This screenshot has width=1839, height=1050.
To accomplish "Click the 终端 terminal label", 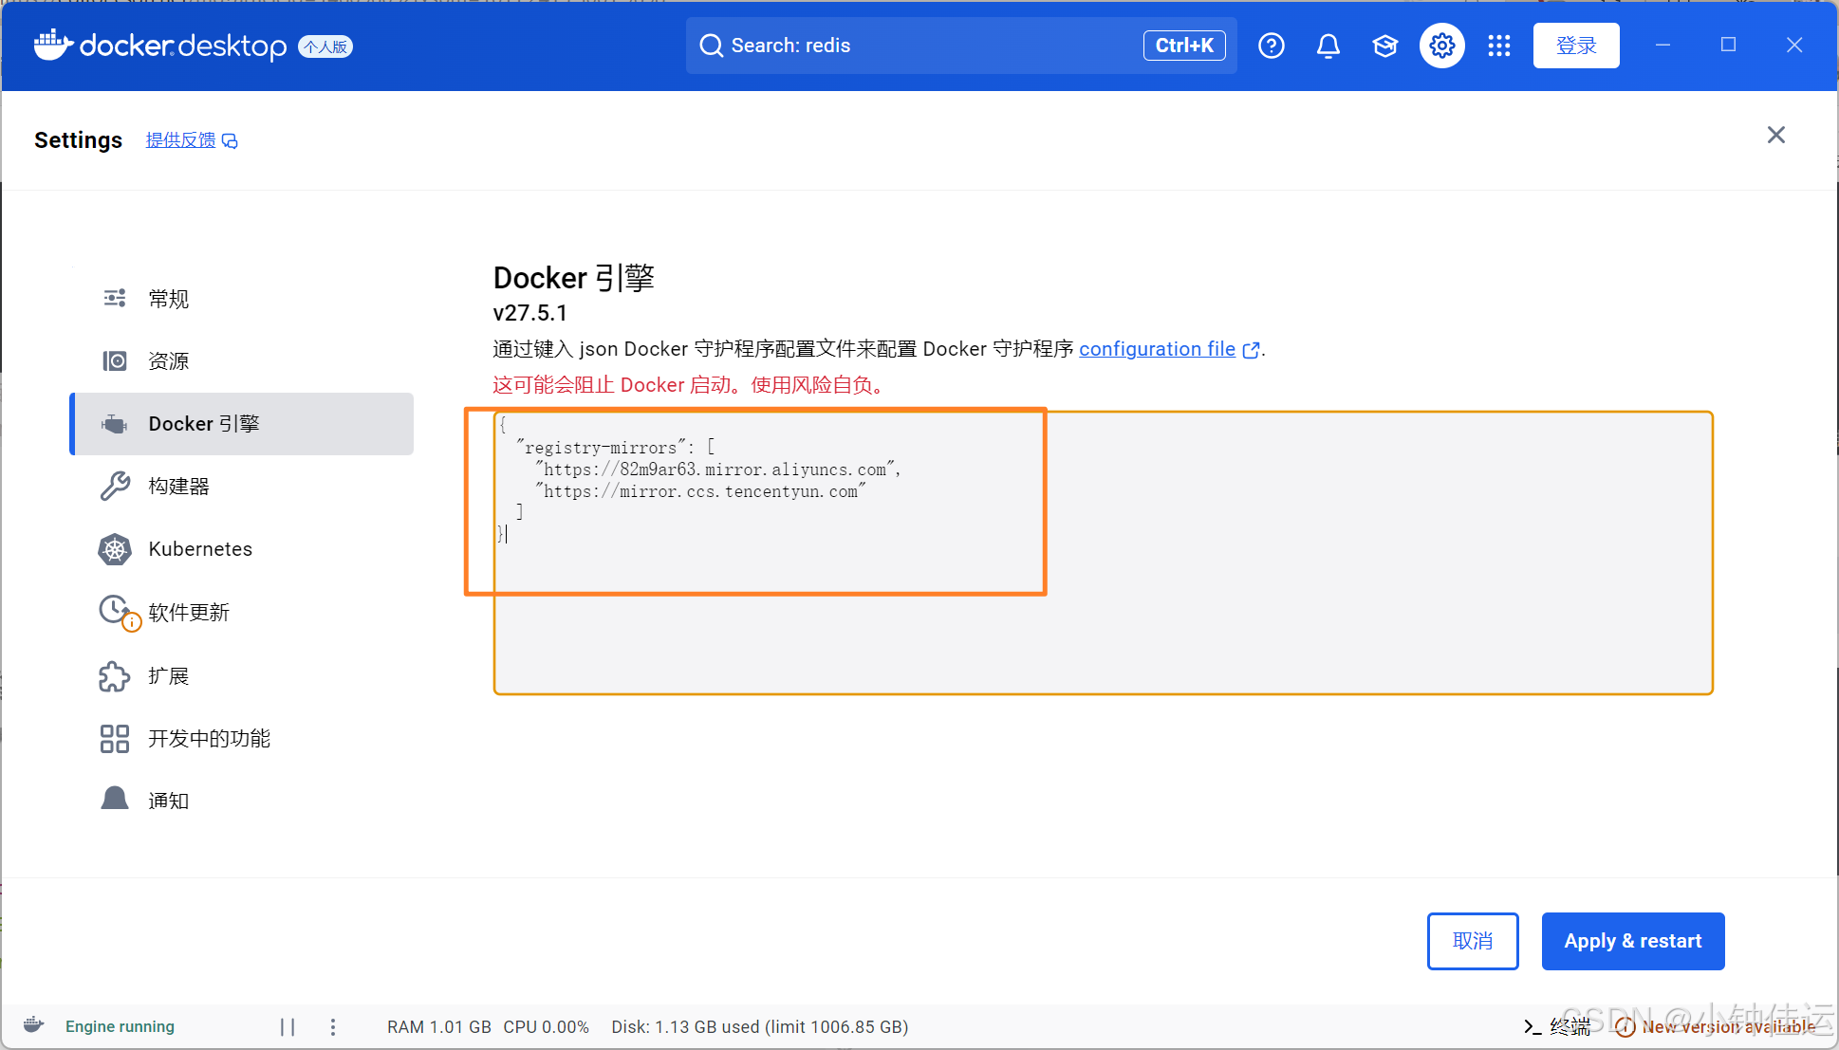I will point(1570,1026).
